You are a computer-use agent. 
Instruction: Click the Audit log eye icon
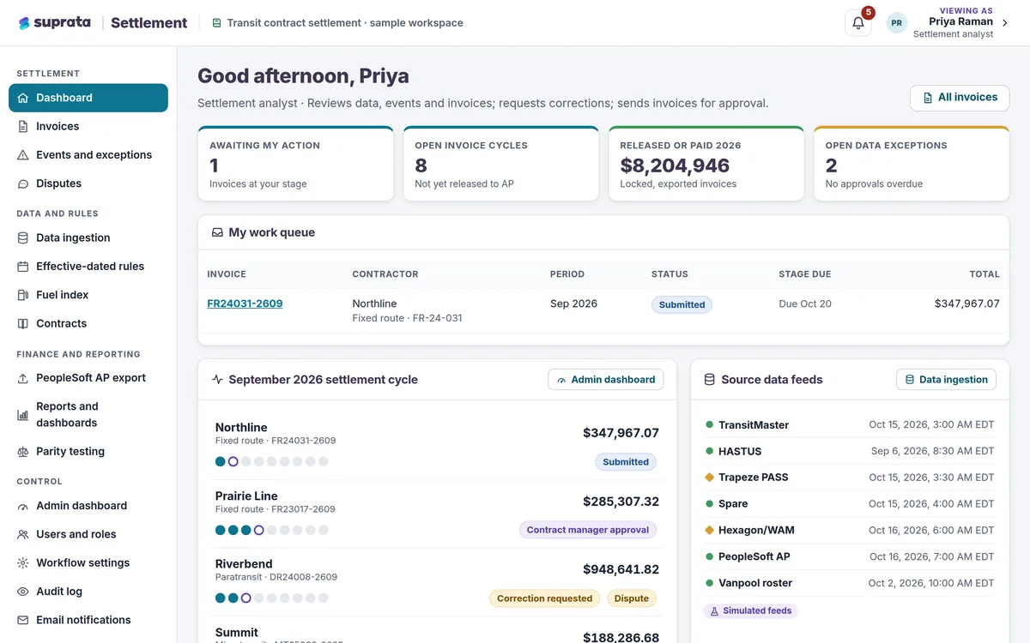click(23, 592)
